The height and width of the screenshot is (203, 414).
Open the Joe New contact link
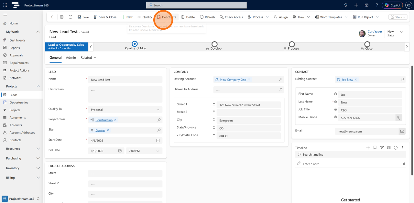(x=347, y=80)
